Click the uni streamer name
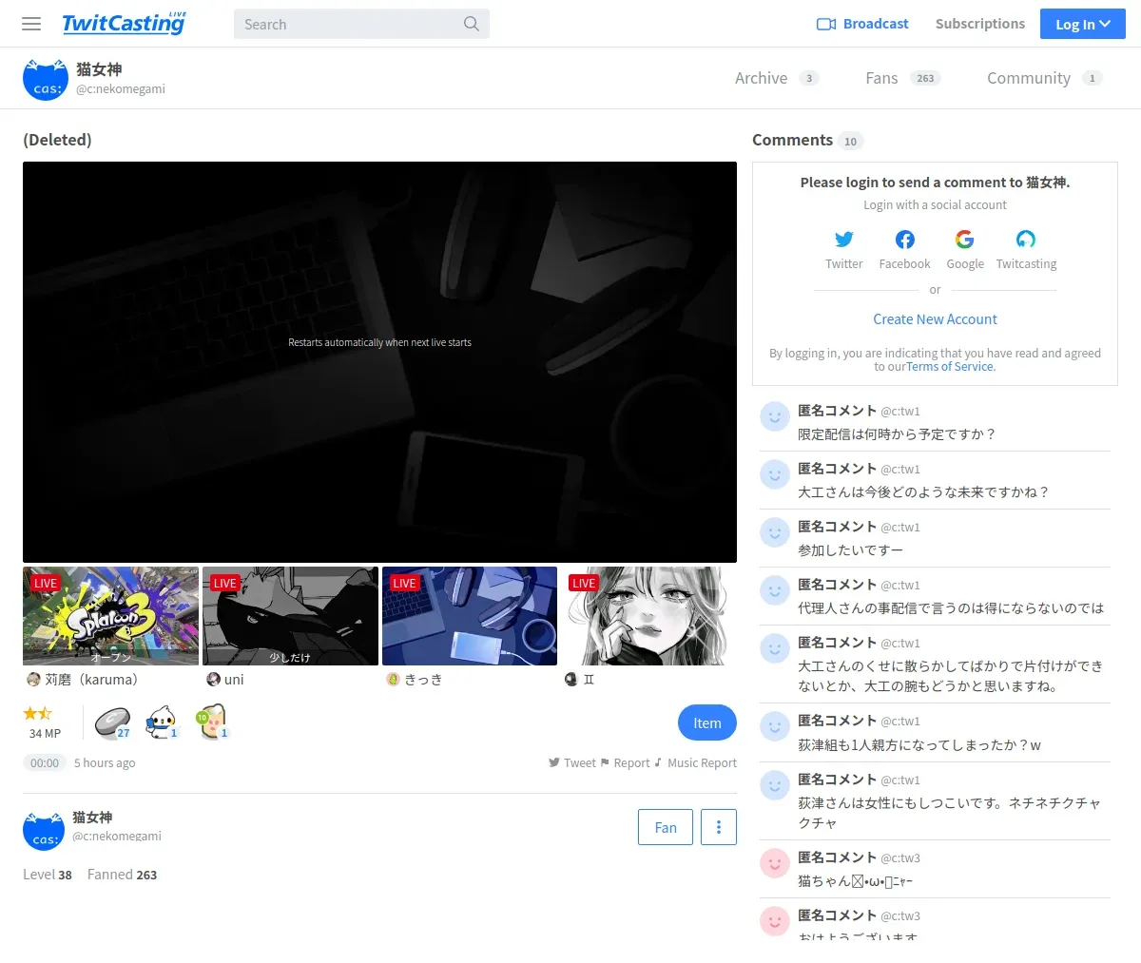Image resolution: width=1141 pixels, height=963 pixels. (234, 680)
